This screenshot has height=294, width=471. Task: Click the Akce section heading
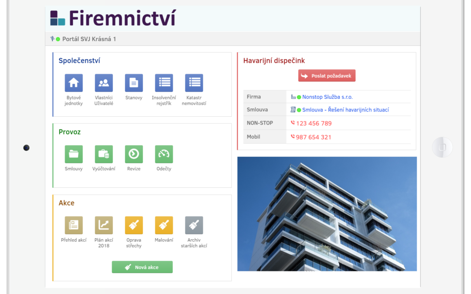coord(66,203)
